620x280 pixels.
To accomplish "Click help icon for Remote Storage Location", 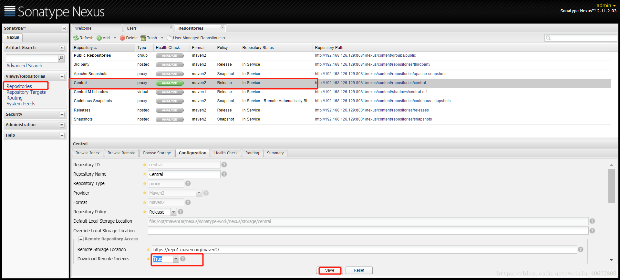I will pos(581,249).
